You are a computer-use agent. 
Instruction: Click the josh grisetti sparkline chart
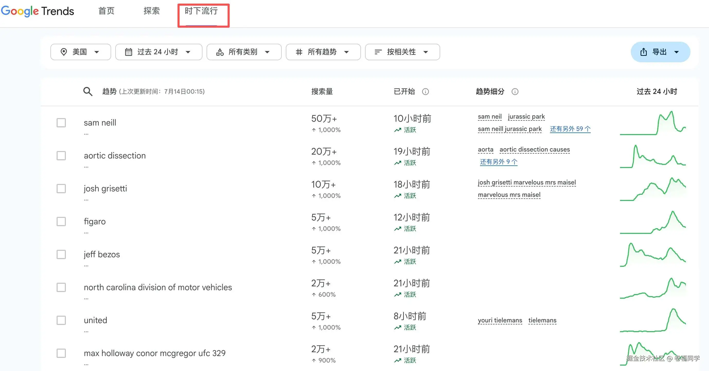pos(653,189)
